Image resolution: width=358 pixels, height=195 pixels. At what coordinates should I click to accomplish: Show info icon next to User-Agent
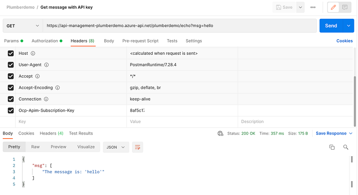point(46,65)
